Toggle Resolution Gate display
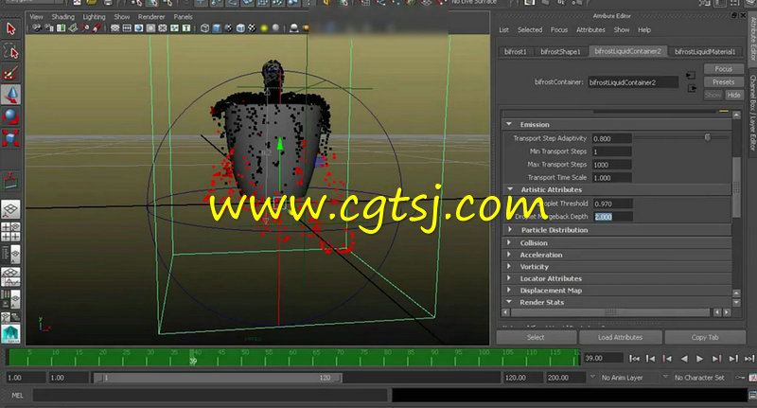 point(138,28)
